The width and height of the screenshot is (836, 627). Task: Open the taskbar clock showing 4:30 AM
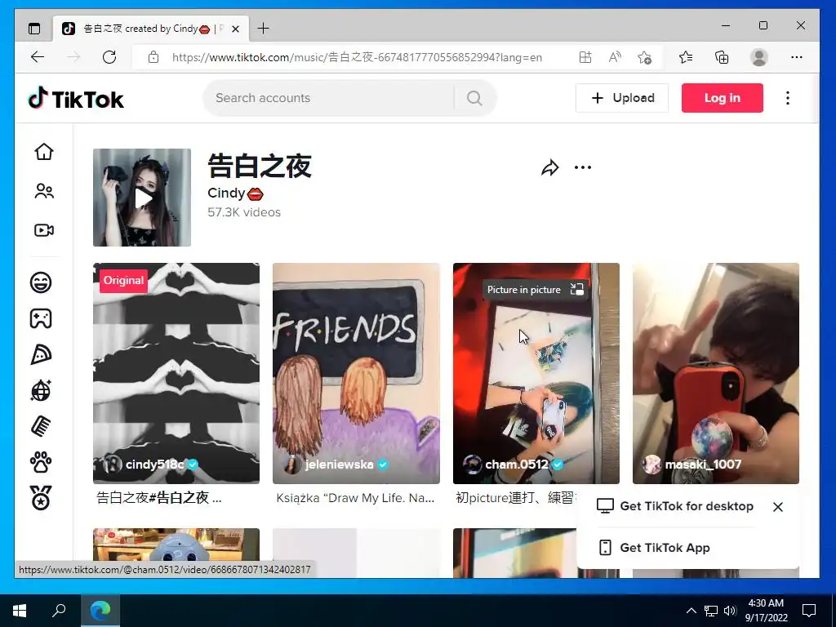click(766, 611)
